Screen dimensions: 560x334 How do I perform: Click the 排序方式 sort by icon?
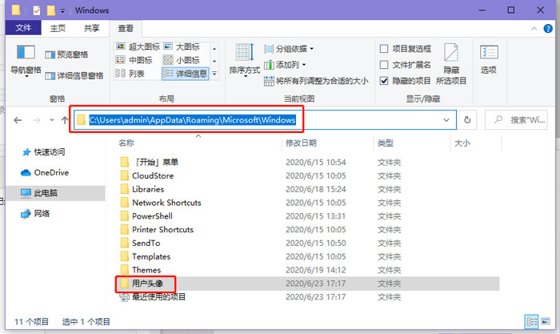245,58
